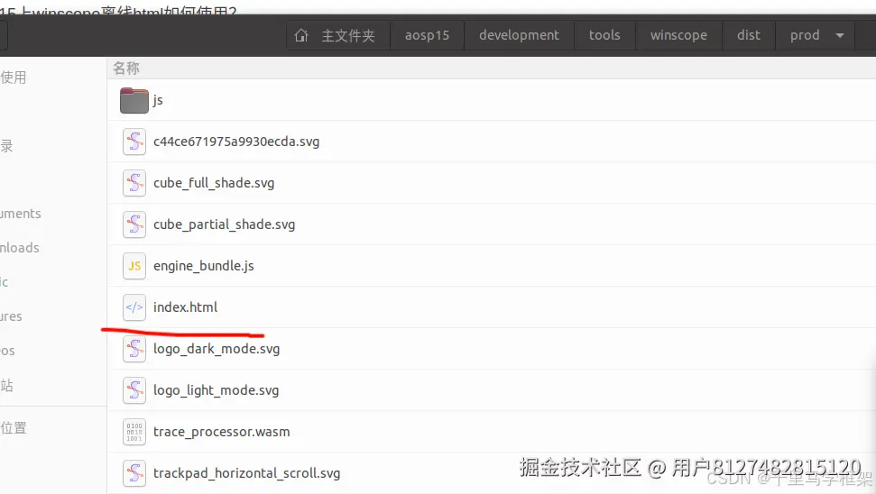Select file name engine_bundle.js
This screenshot has width=876, height=494.
[203, 266]
